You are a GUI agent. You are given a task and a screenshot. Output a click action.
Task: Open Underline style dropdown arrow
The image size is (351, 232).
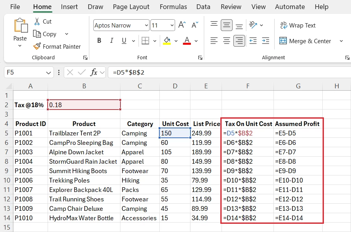pyautogui.click(x=133, y=41)
